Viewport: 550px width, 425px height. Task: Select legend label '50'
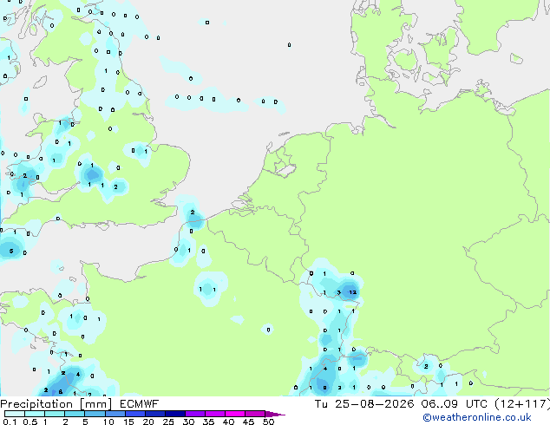click(268, 422)
